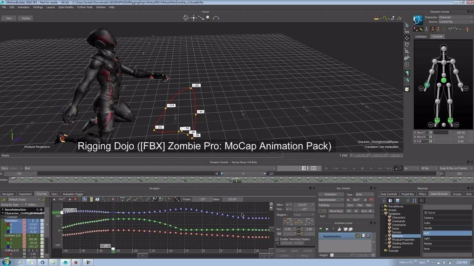Switch to the Dopesheet tab

click(x=25, y=194)
